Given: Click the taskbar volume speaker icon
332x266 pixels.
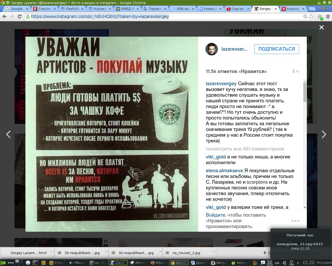Looking at the screenshot, I should pyautogui.click(x=284, y=263).
